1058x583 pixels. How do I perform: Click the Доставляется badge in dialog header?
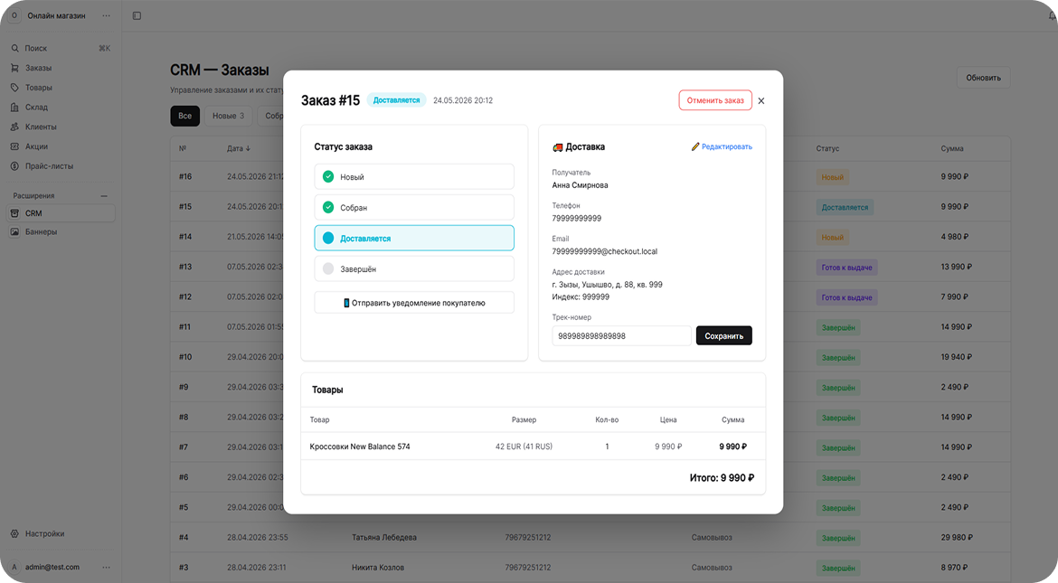tap(397, 100)
